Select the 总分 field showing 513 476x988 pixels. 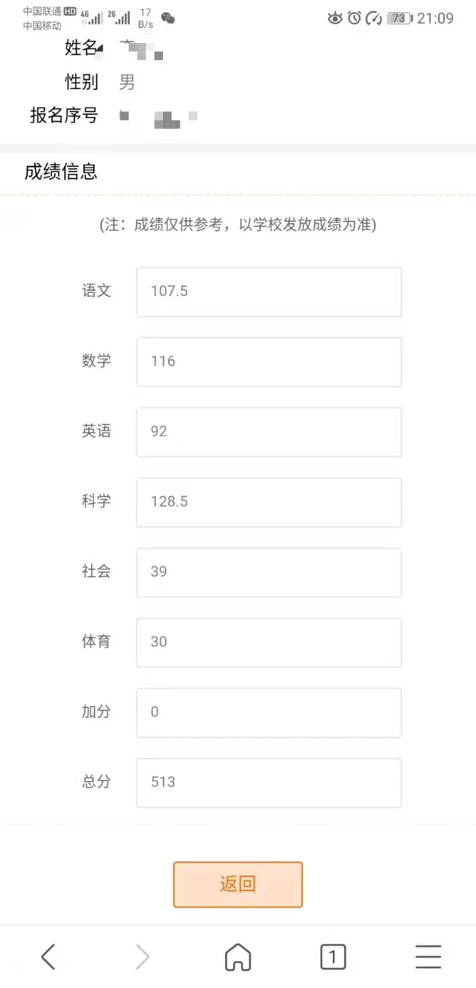pyautogui.click(x=269, y=782)
